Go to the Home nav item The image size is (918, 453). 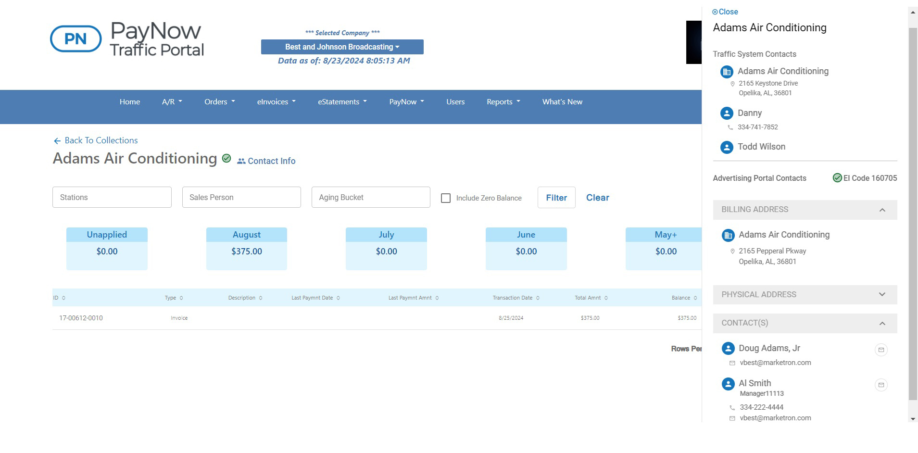click(x=130, y=102)
